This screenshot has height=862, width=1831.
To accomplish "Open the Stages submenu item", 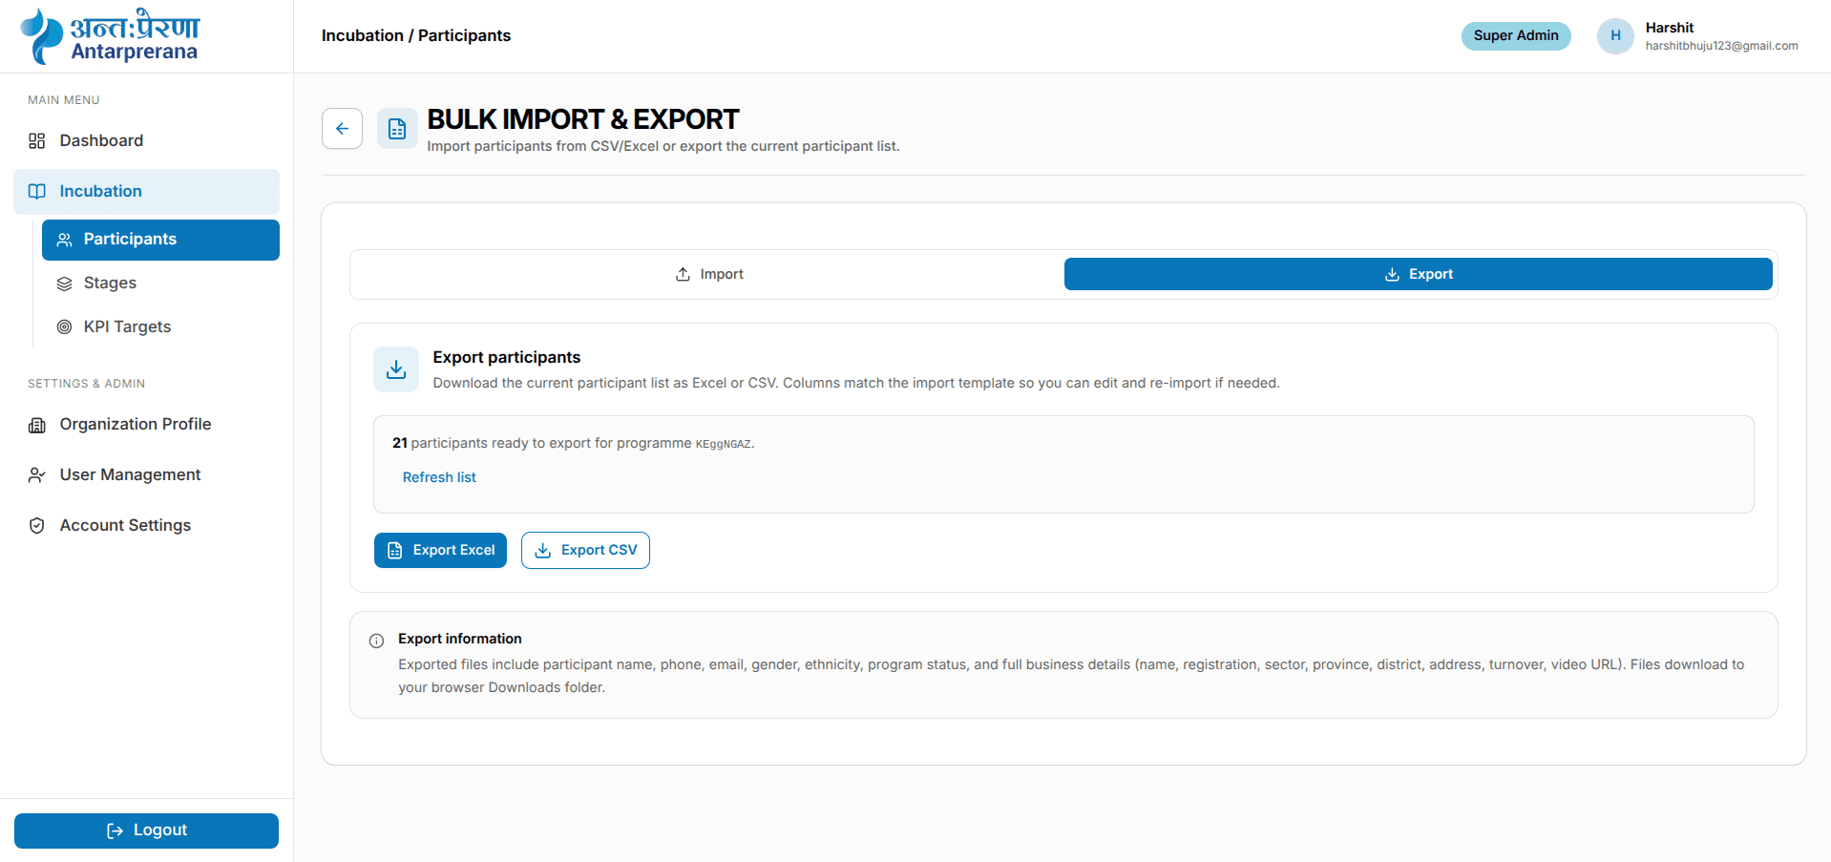I will pos(160,284).
